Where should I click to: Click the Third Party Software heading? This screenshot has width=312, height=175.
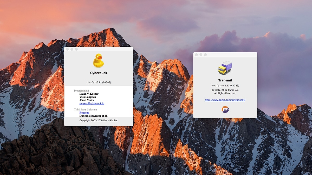pyautogui.click(x=86, y=110)
